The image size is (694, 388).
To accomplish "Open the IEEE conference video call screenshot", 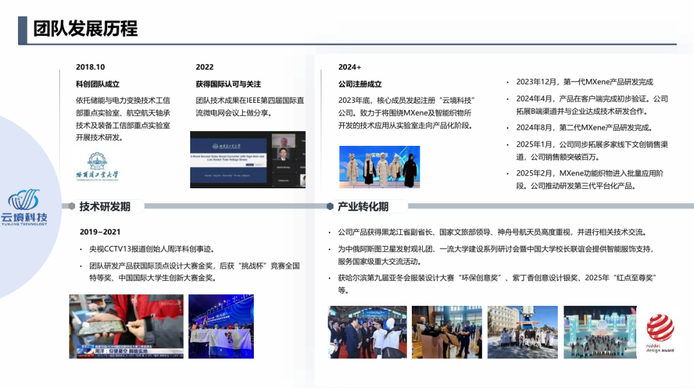I will [248, 160].
